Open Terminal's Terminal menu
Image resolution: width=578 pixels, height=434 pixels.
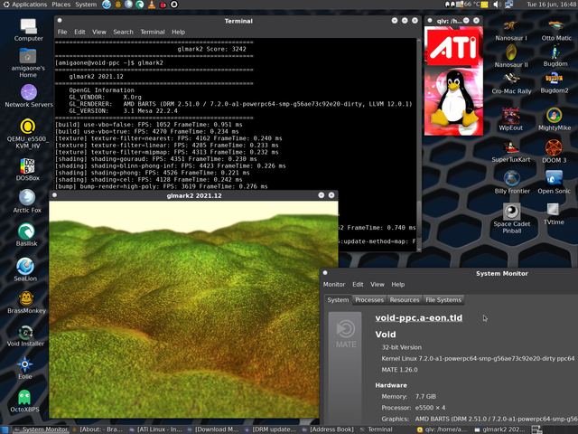click(x=153, y=33)
